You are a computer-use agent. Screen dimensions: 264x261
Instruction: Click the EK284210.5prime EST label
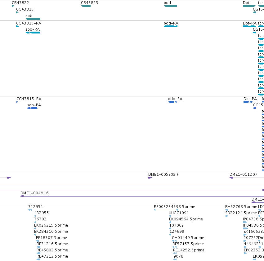coord(51,232)
